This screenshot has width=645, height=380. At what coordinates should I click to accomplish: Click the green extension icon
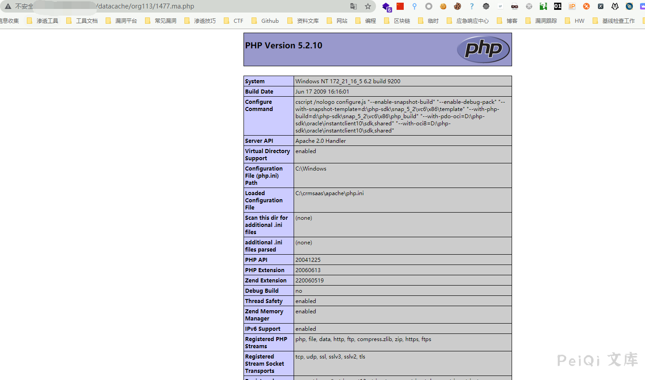543,6
